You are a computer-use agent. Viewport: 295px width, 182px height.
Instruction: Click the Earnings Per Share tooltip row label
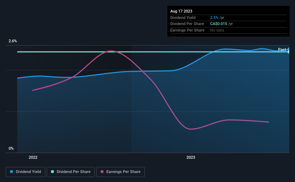tap(187, 30)
